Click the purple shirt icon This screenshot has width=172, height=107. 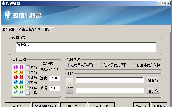click(16, 67)
